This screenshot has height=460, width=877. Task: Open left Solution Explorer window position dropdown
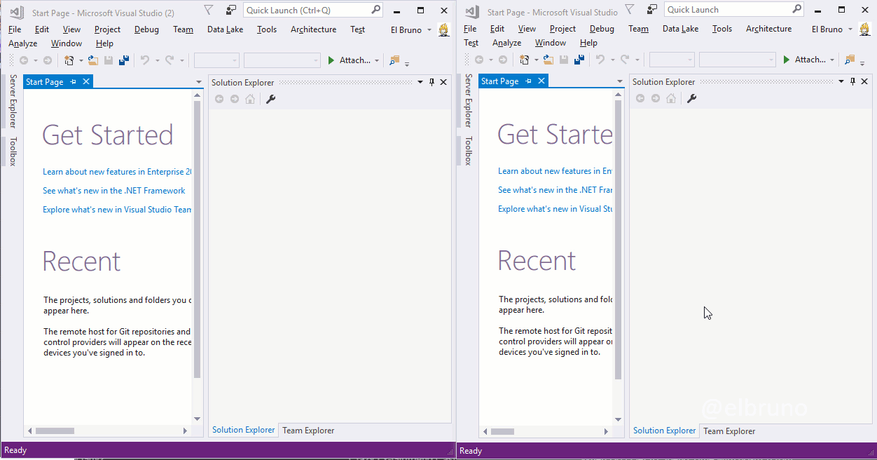pyautogui.click(x=420, y=82)
